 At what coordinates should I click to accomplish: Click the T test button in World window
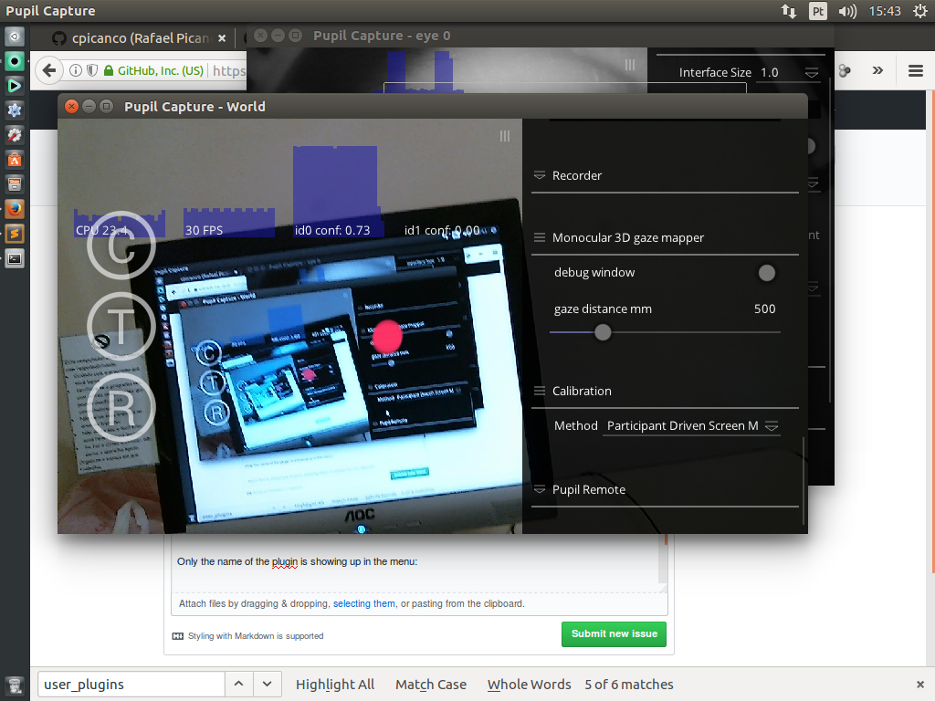coord(121,326)
